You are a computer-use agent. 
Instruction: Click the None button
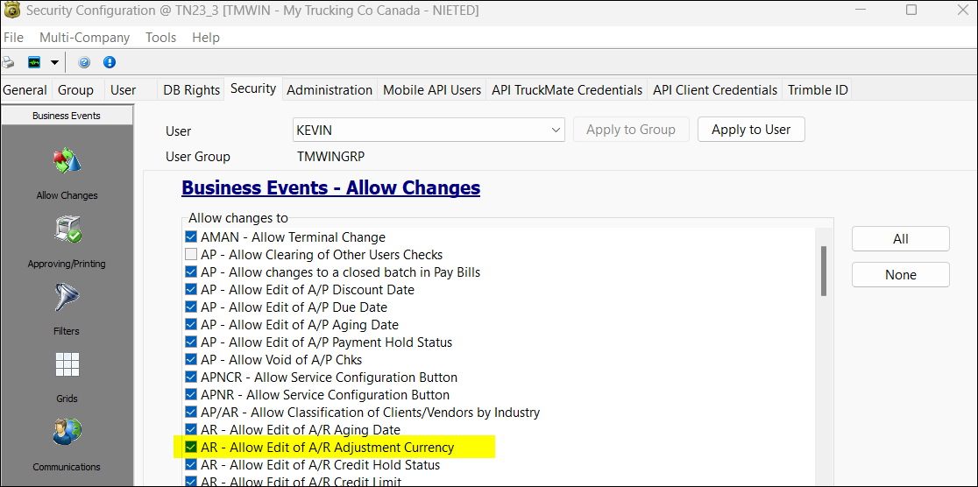coord(900,274)
